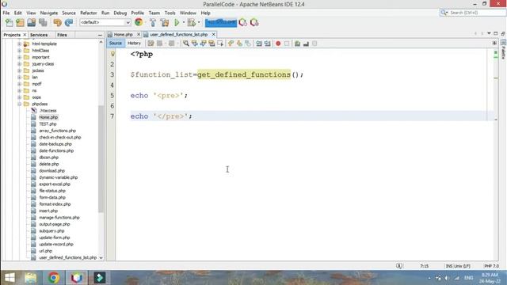Start Macro Recording with the red circle
The width and height of the screenshot is (507, 285).
(278, 44)
